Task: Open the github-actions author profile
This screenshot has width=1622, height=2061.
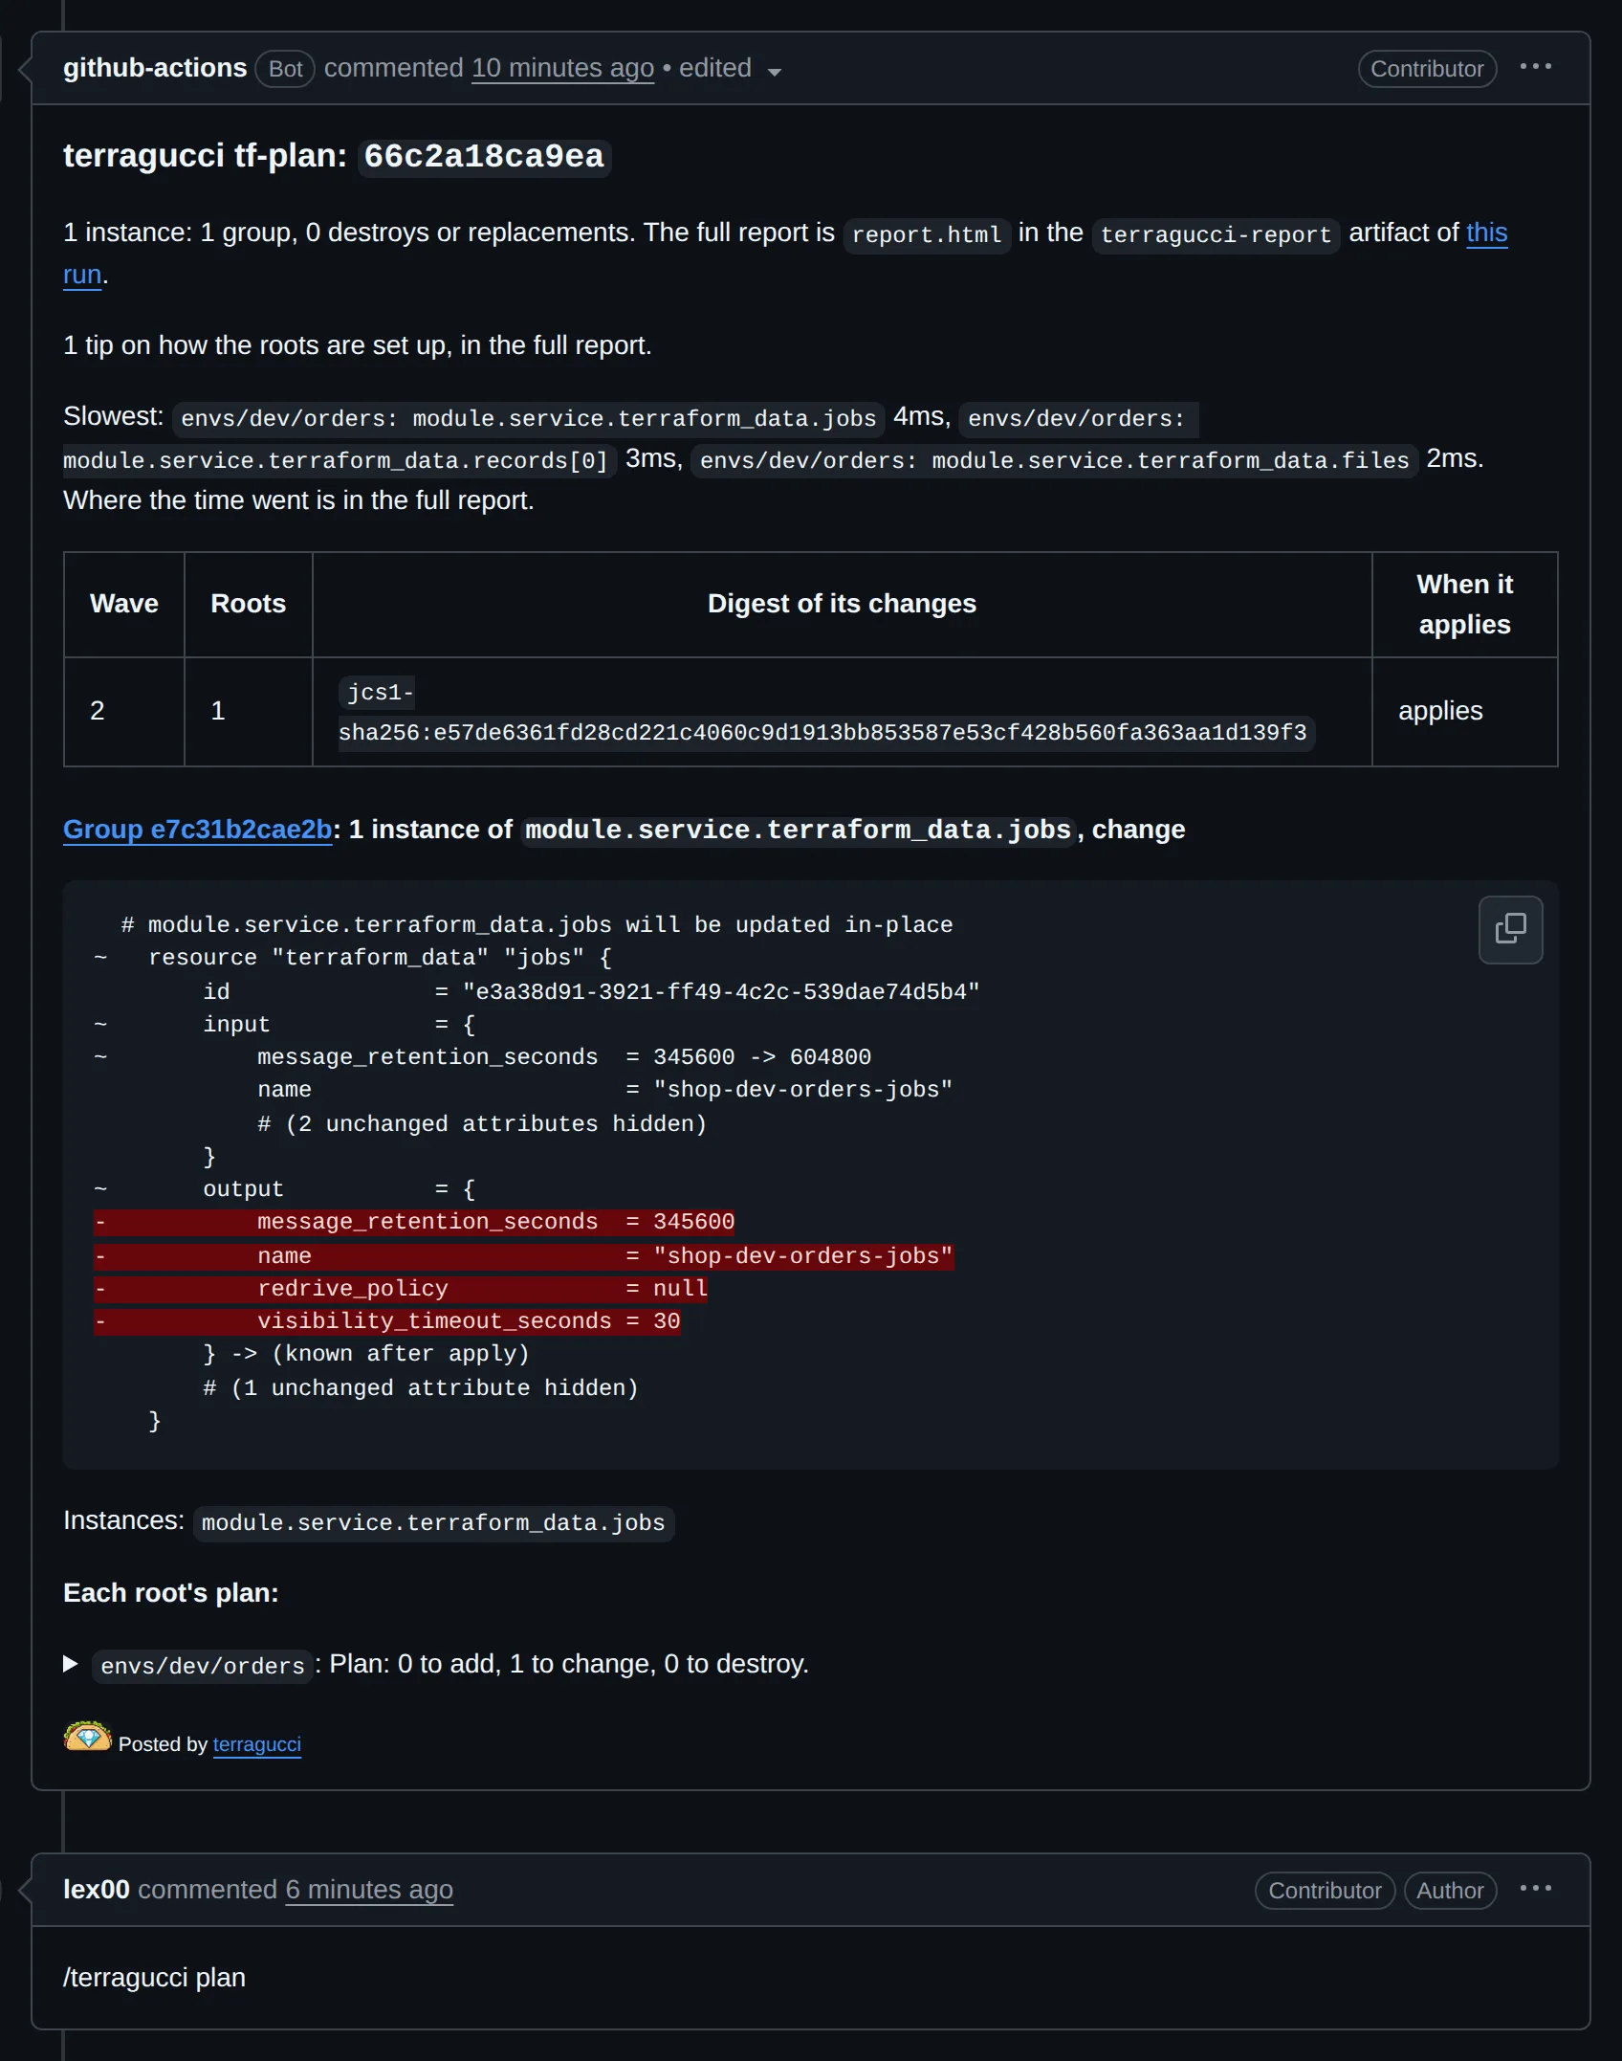Action: pyautogui.click(x=155, y=68)
